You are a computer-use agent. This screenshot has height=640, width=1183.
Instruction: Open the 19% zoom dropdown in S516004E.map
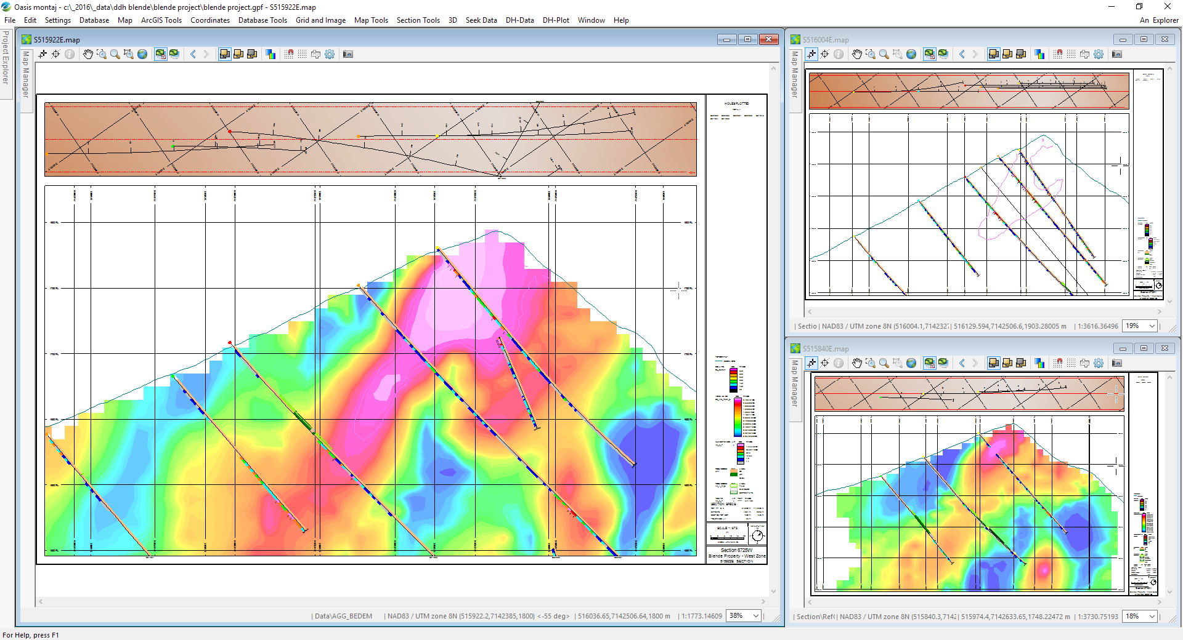[1152, 326]
